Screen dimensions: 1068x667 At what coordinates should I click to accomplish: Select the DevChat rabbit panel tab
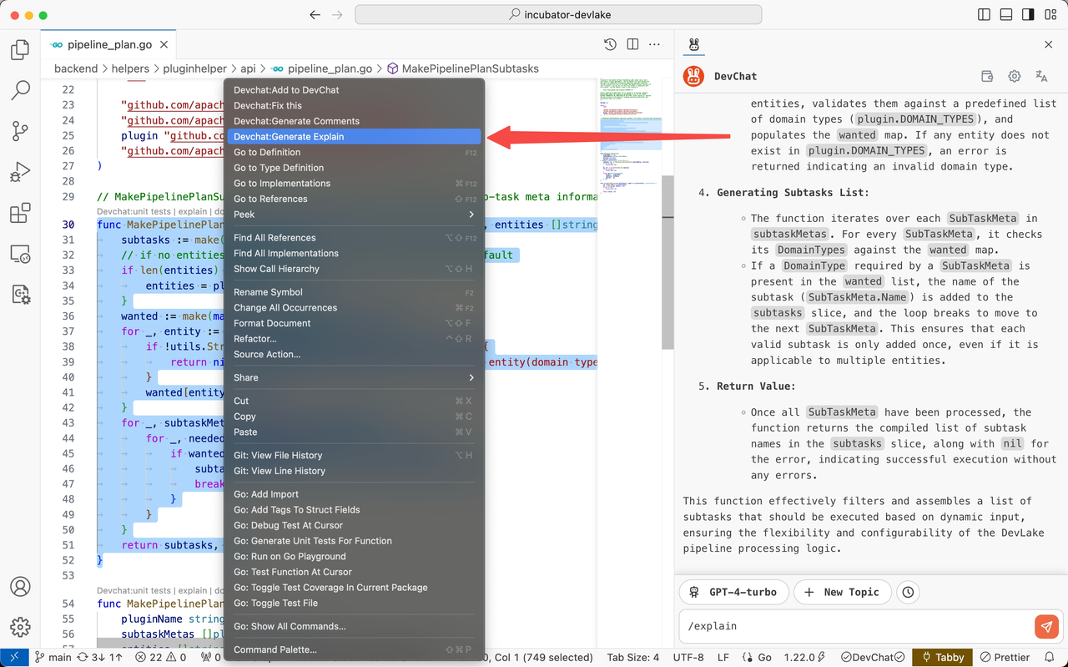[x=694, y=45]
